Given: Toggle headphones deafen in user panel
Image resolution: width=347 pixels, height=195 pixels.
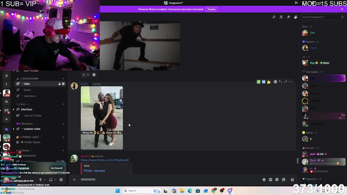Looking at the screenshot, I should 51,180.
